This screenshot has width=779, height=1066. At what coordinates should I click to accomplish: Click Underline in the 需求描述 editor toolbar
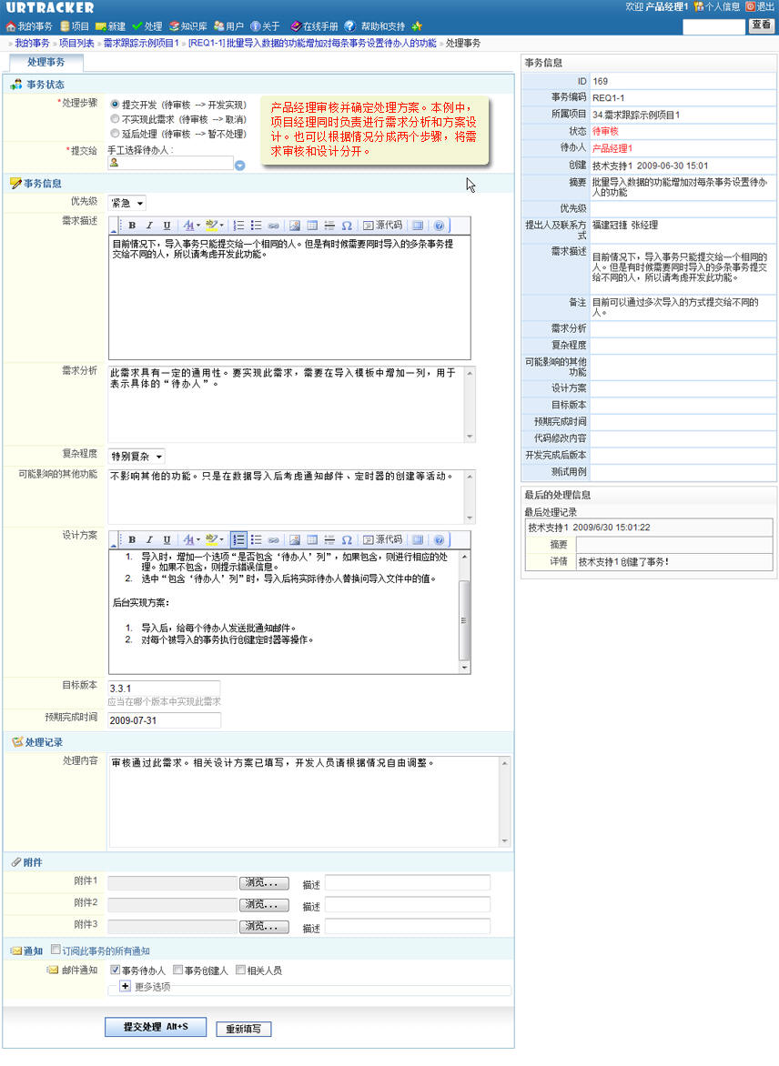pyautogui.click(x=167, y=226)
